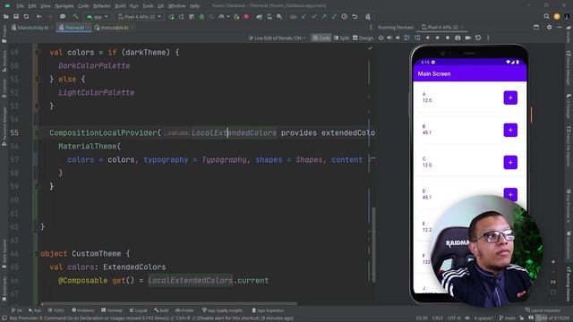Click the Git Commit checkmark icon
The image size is (573, 322).
(x=314, y=16)
